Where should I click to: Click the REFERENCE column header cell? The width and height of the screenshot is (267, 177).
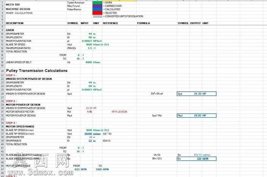[110, 23]
